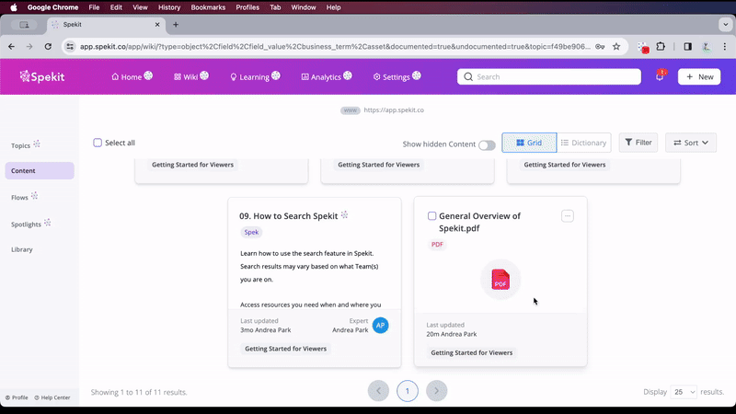Click the search magnifier icon
736x414 pixels.
[468, 77]
